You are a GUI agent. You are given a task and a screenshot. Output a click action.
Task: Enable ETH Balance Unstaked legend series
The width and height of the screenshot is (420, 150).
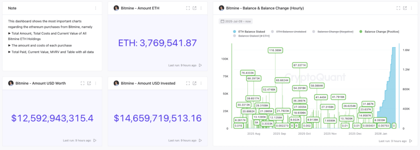click(289, 32)
